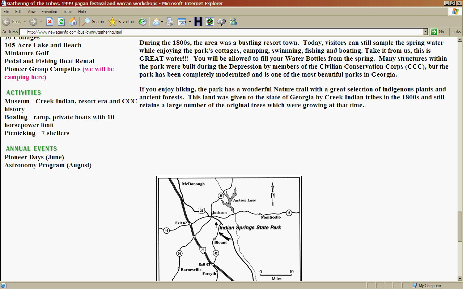Open Back history dropdown arrow
The width and height of the screenshot is (463, 289).
pyautogui.click(x=25, y=22)
